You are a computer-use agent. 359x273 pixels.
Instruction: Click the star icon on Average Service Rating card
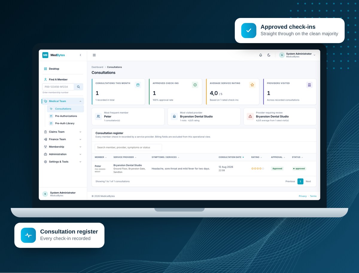(x=252, y=85)
